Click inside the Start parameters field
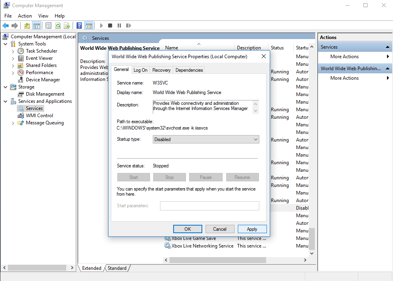The width and height of the screenshot is (393, 281). (209, 206)
